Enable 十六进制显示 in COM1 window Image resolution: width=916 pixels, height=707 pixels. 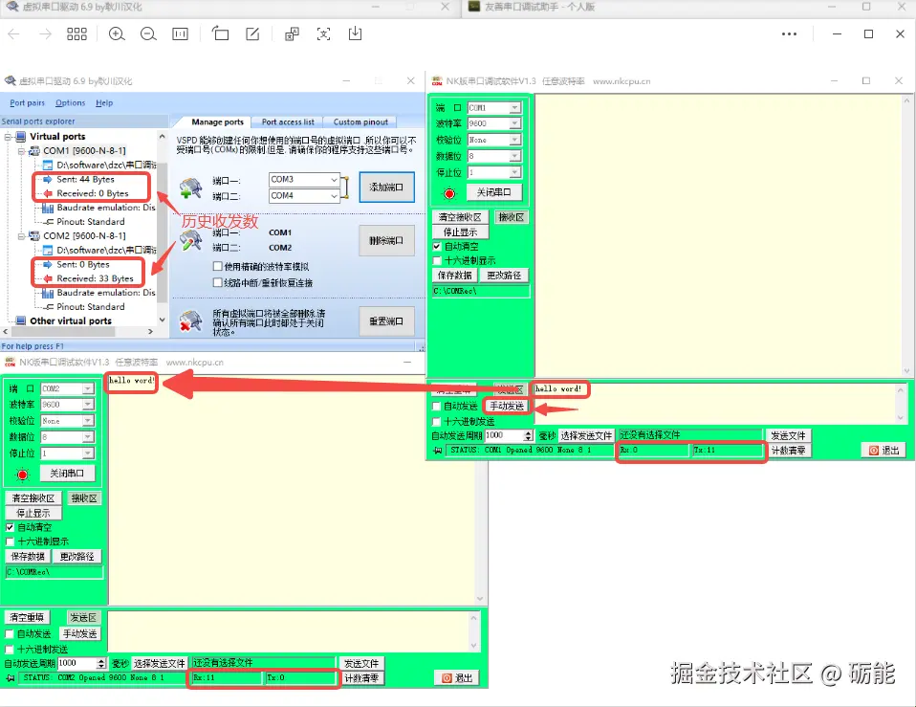click(x=436, y=260)
